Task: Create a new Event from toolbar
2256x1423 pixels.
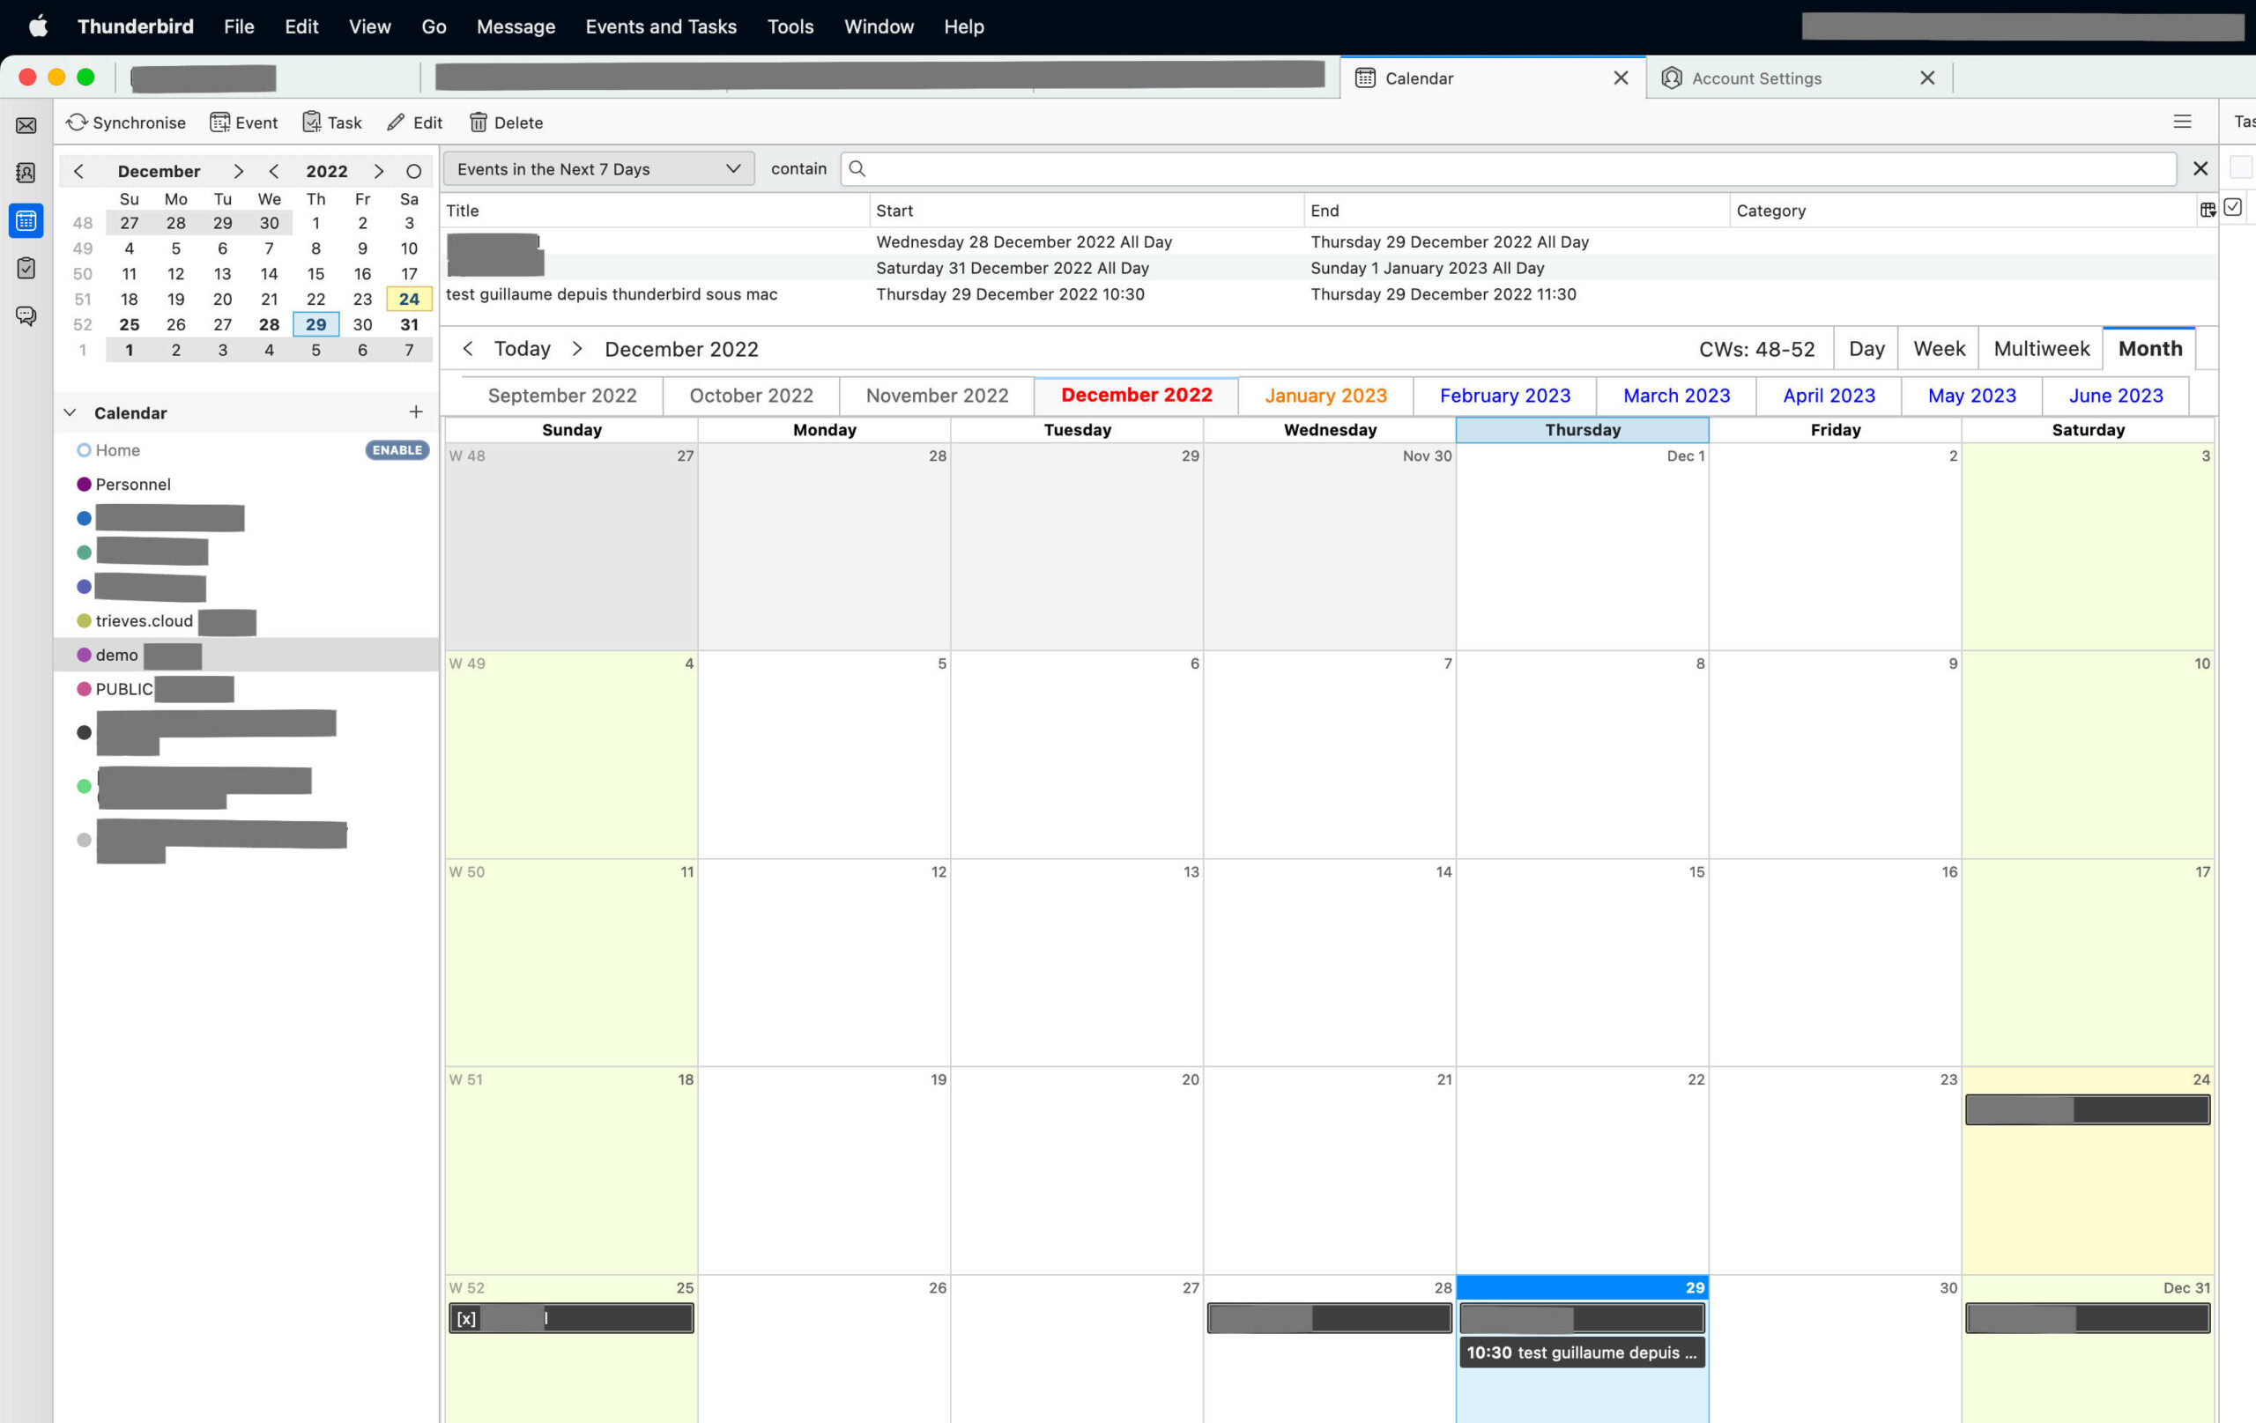Action: tap(244, 122)
